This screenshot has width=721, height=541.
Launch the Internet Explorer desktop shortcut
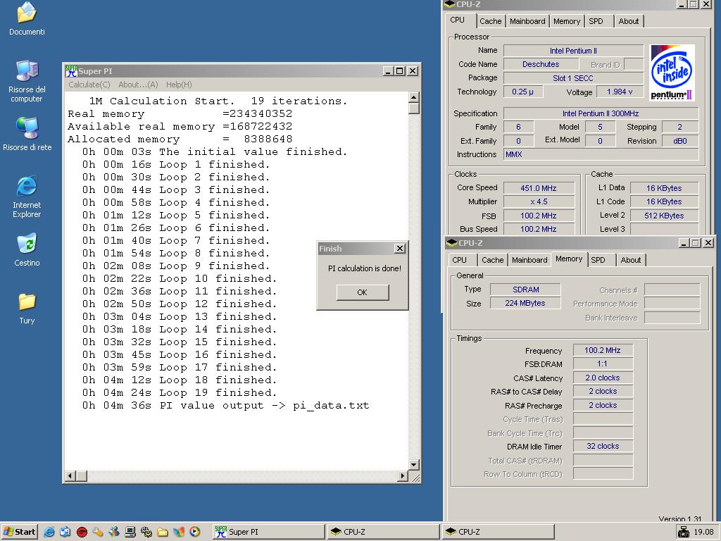point(27,186)
